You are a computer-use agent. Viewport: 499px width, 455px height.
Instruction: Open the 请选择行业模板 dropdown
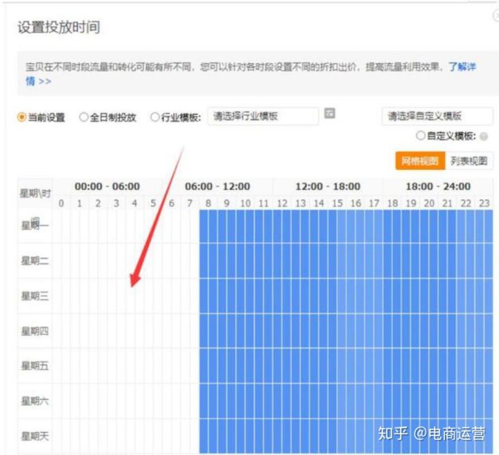coord(263,117)
